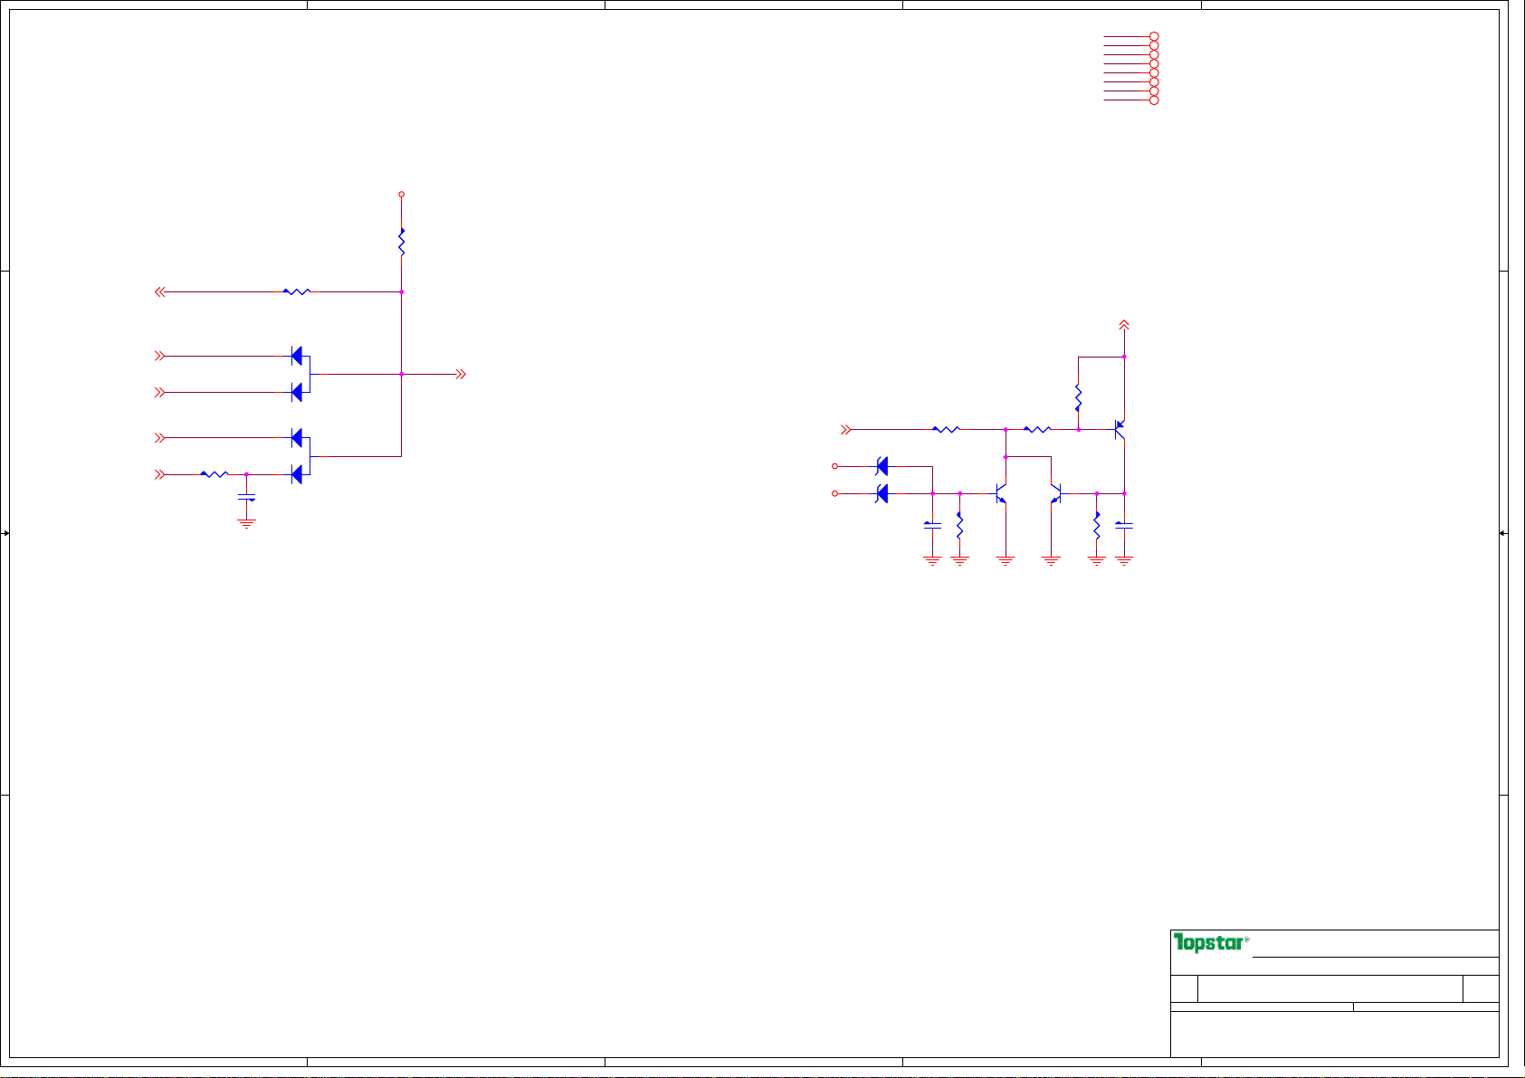
Task: Select the second diode from top in left circuit
Action: point(296,392)
